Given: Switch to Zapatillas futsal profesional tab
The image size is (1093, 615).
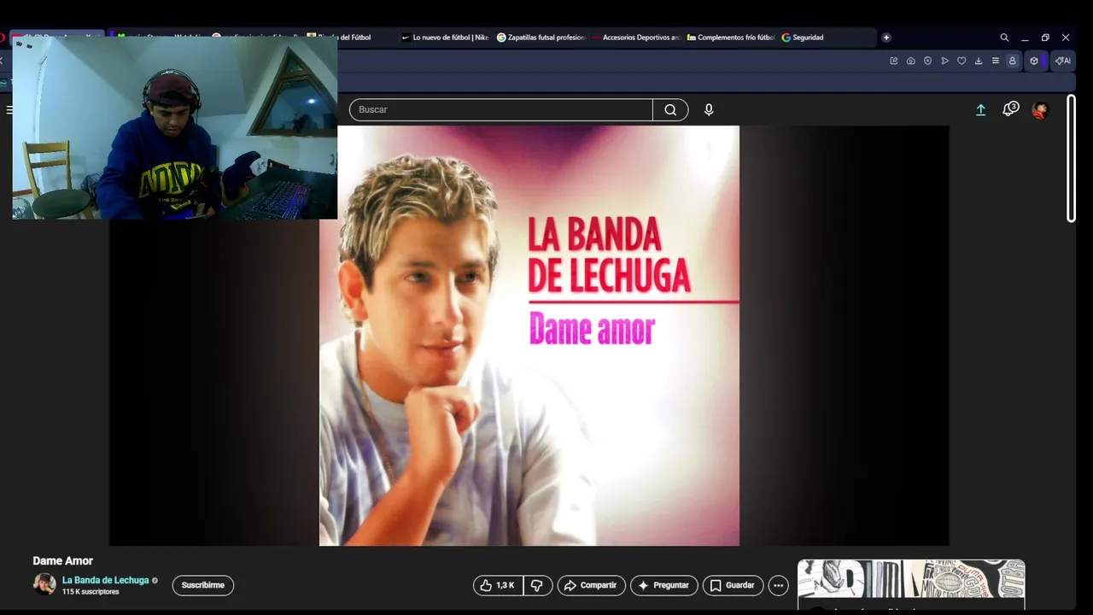Looking at the screenshot, I should click(541, 38).
